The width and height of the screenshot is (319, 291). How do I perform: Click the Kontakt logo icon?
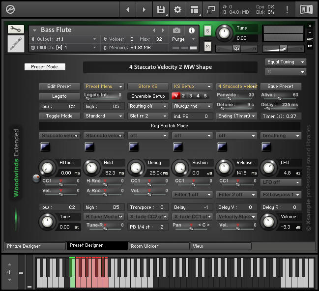(10, 9)
